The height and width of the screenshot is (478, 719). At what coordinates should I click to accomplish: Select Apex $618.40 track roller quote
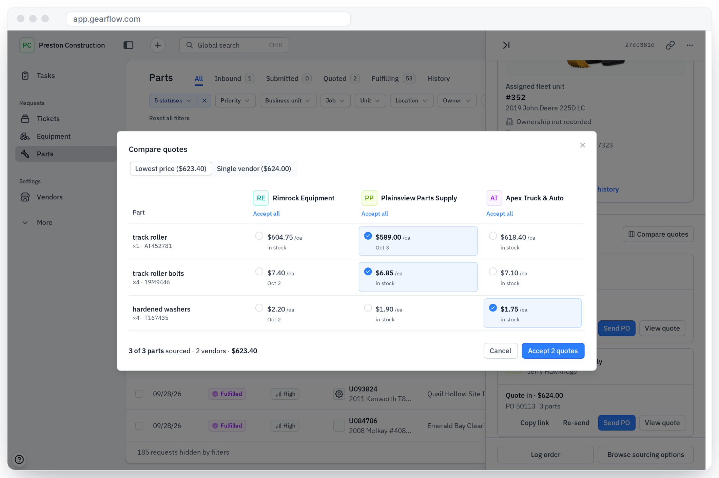click(x=493, y=236)
